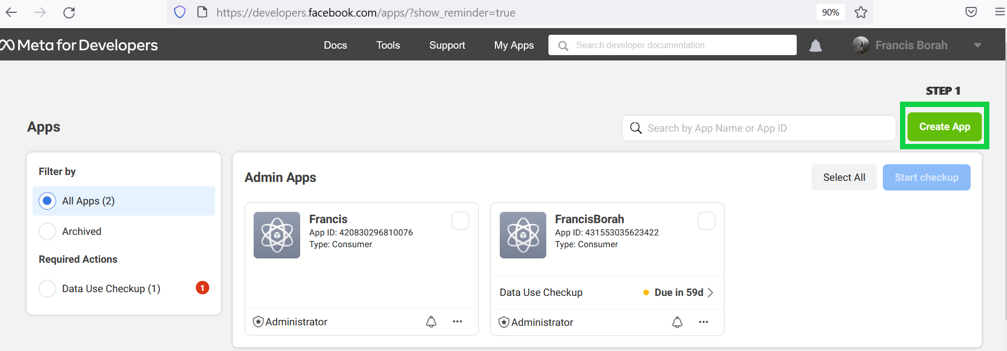
Task: Click Data Use Checkup row on FrancisBorah card
Action: 607,292
